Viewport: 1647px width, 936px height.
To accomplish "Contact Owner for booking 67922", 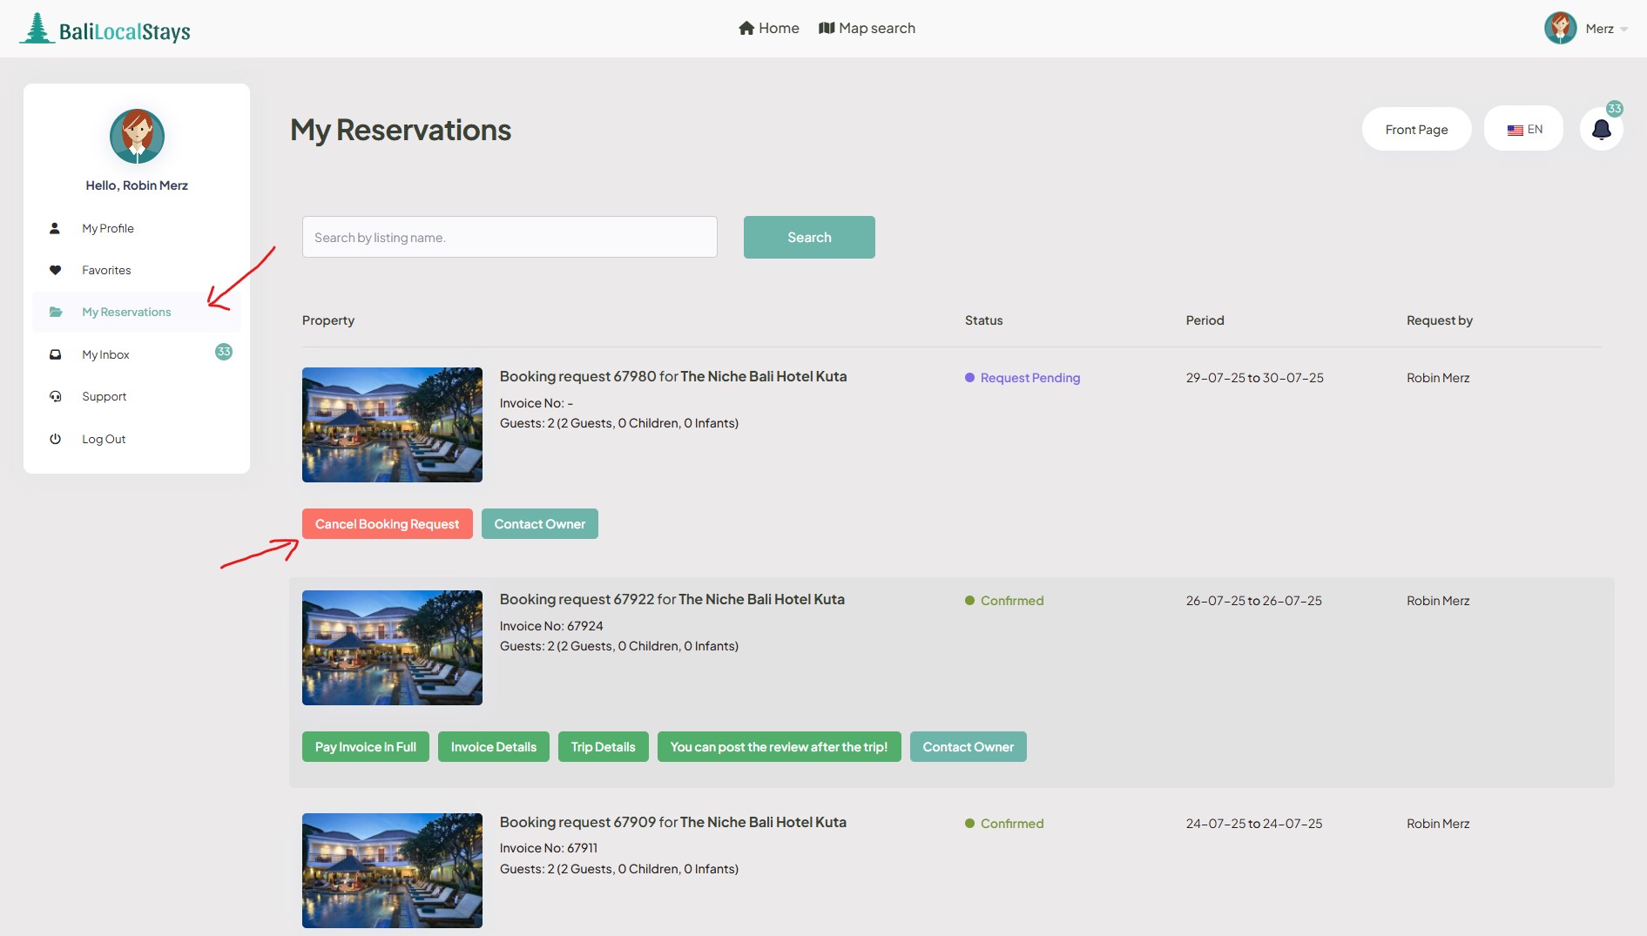I will (969, 746).
